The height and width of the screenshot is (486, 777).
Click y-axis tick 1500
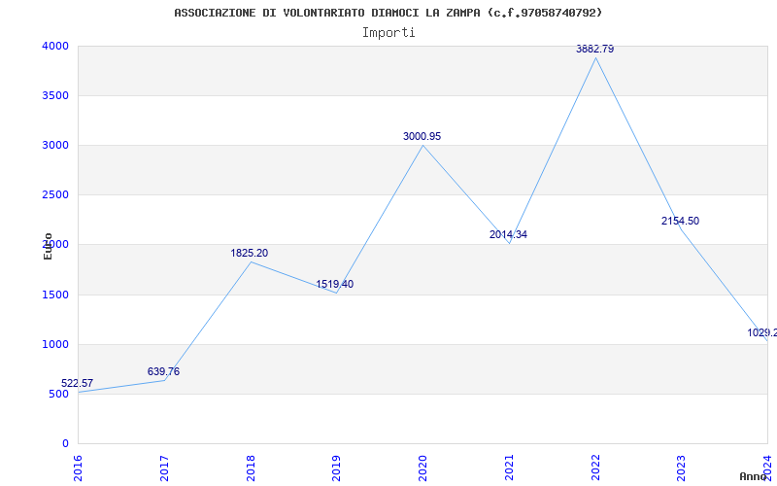click(x=54, y=295)
